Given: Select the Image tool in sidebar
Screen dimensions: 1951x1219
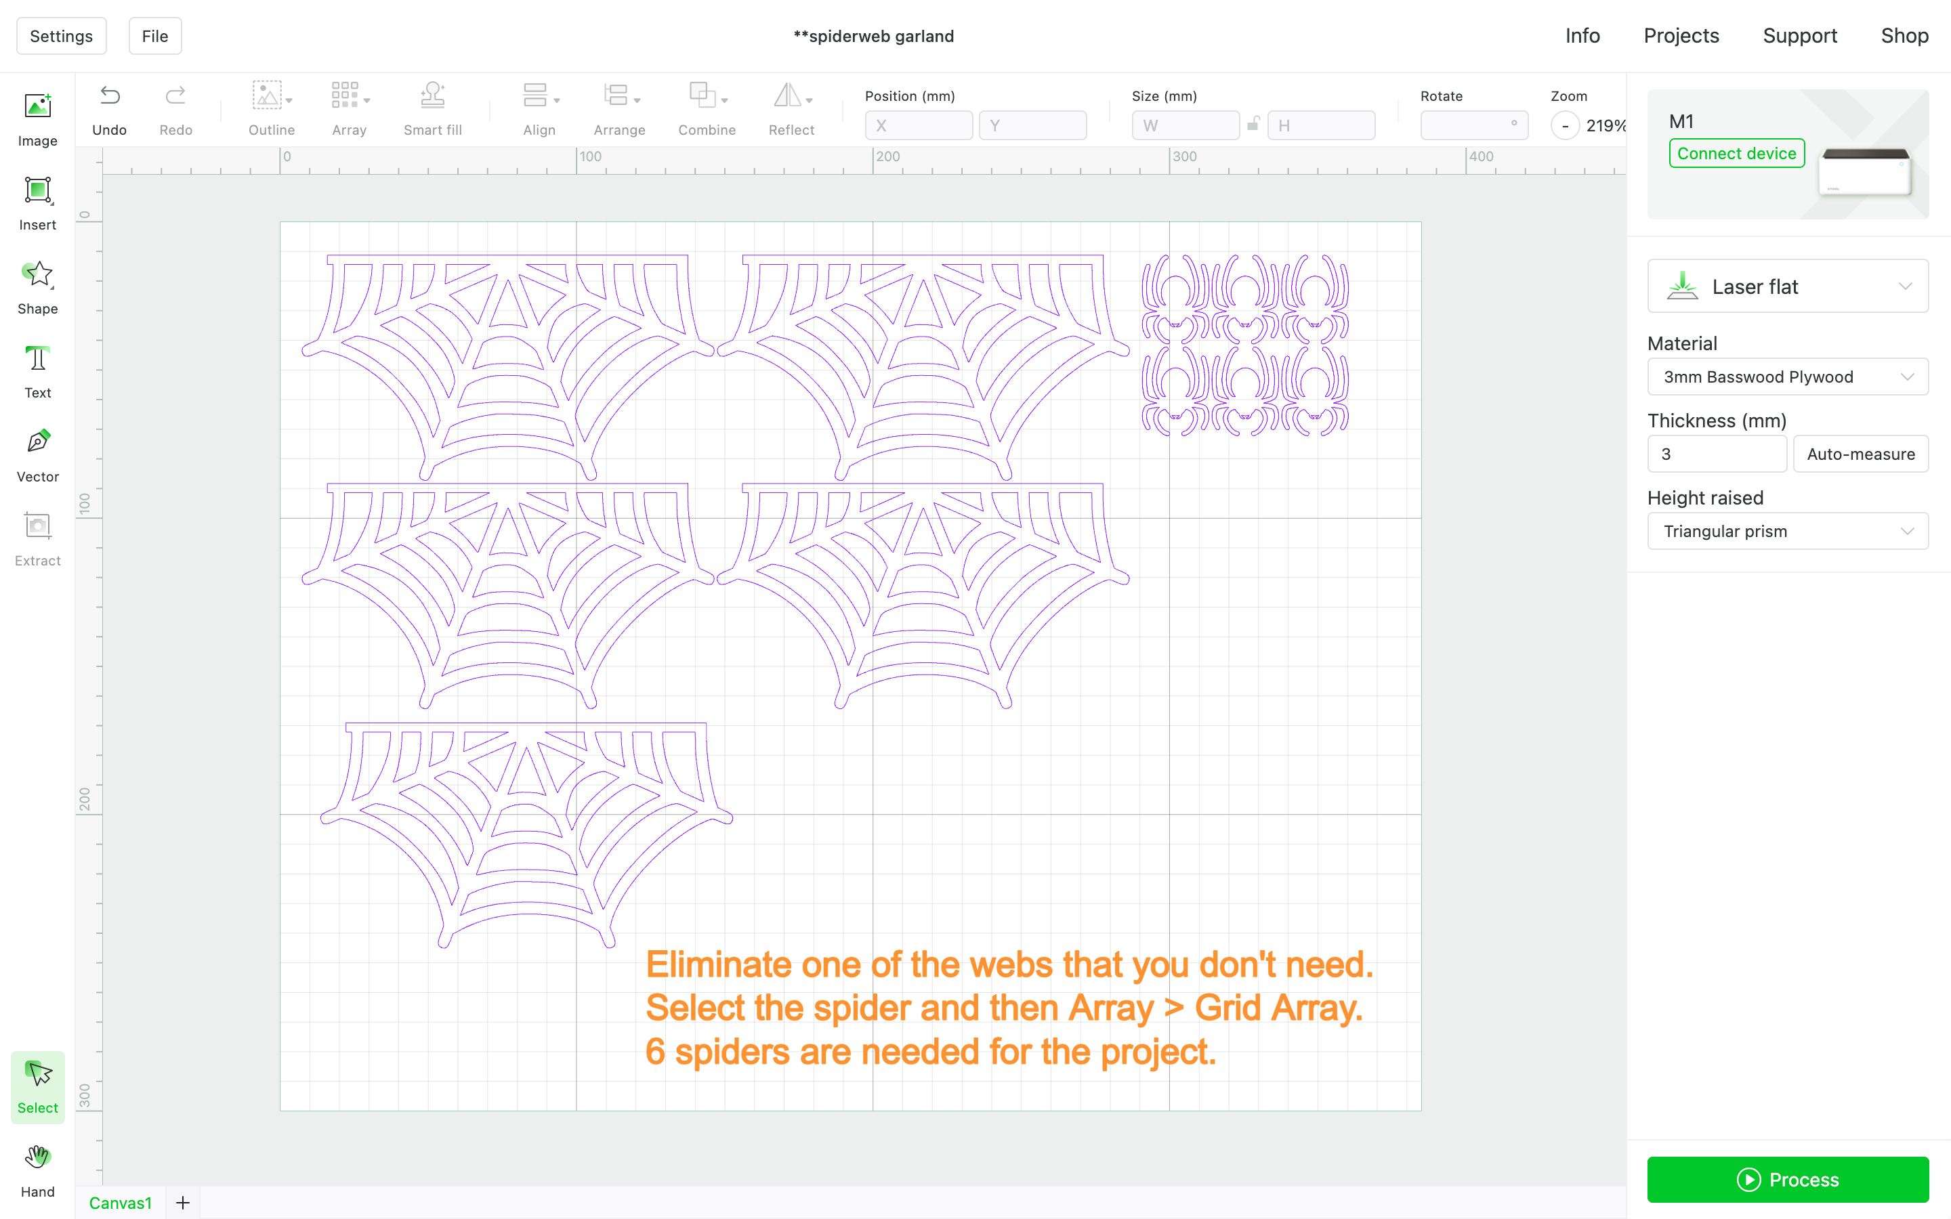Looking at the screenshot, I should pos(38,119).
